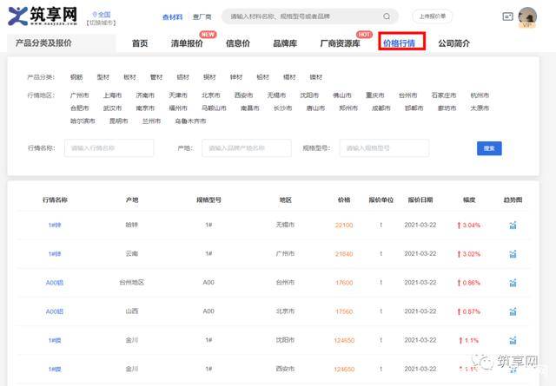The height and width of the screenshot is (386, 556).
Task: Open trend chart icon for 广州市 row
Action: 513,254
